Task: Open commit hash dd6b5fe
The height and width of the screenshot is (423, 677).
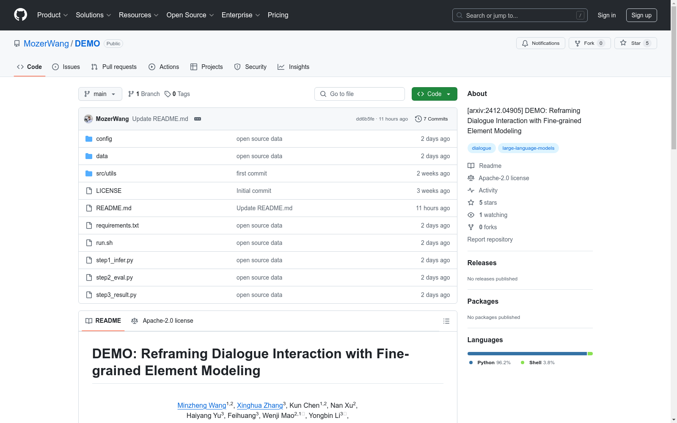Action: (365, 119)
